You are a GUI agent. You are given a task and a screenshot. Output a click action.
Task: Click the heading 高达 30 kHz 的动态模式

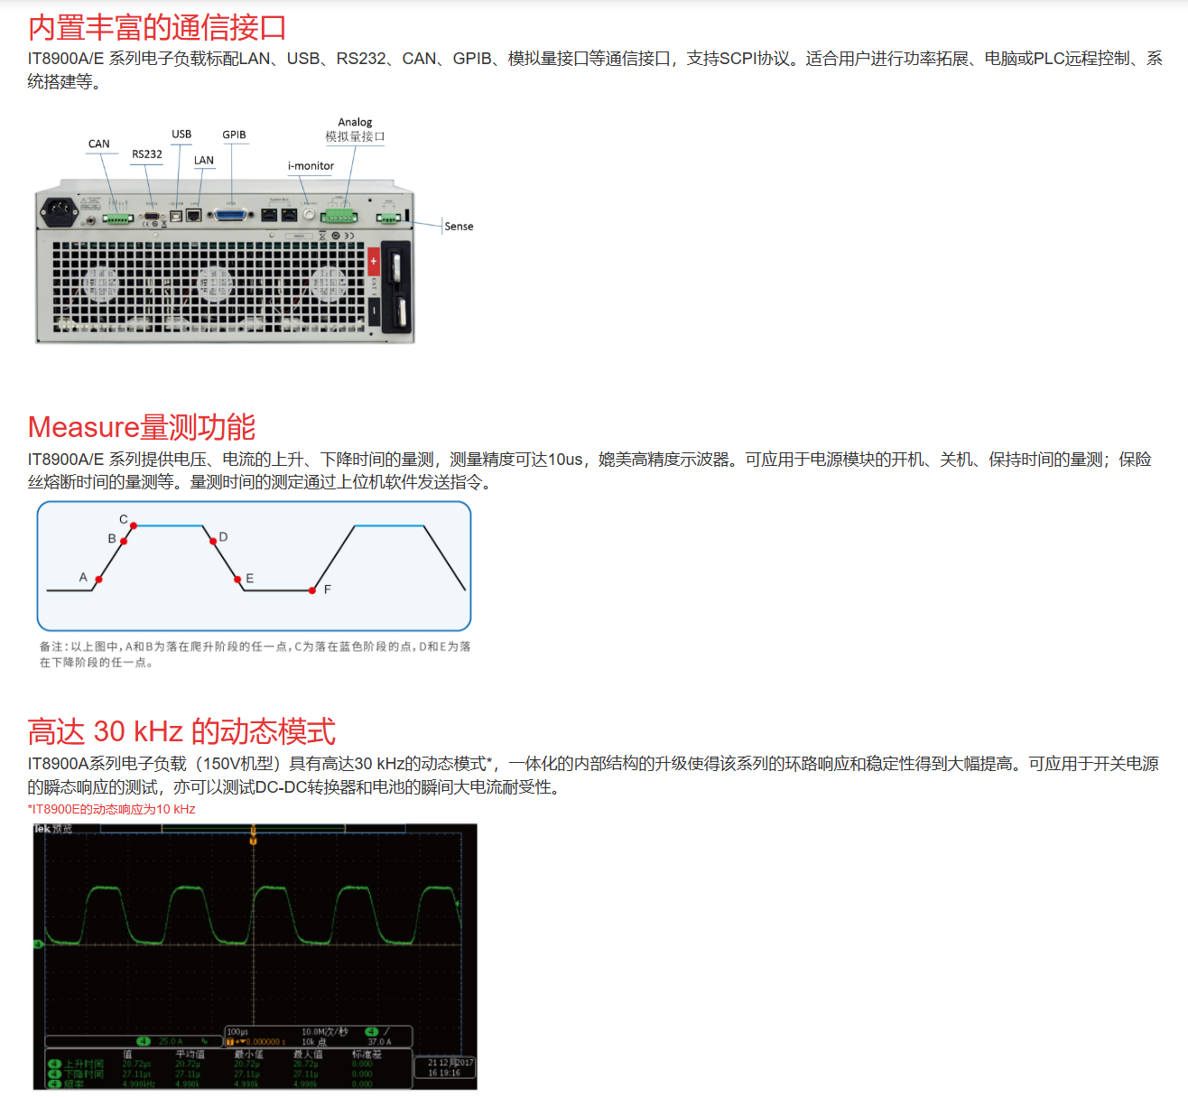181,730
